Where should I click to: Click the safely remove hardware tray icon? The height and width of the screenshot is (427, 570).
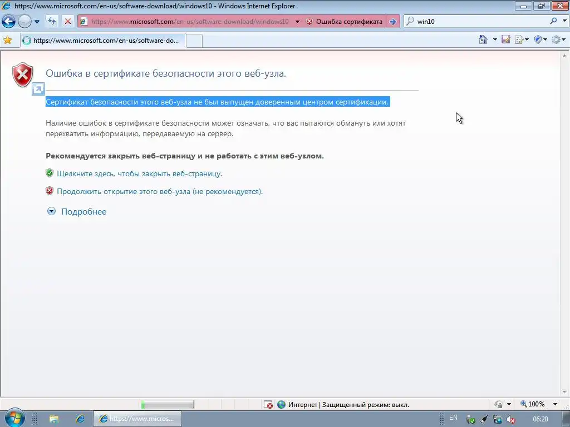click(471, 420)
